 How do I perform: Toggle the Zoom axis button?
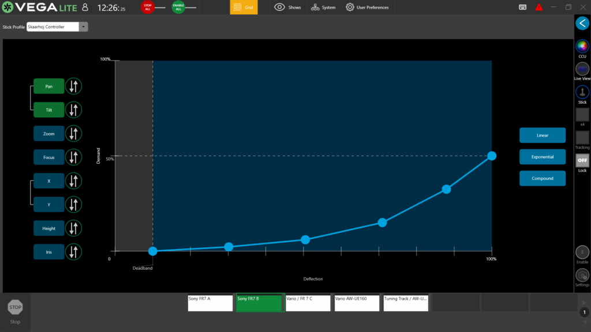[x=48, y=134]
